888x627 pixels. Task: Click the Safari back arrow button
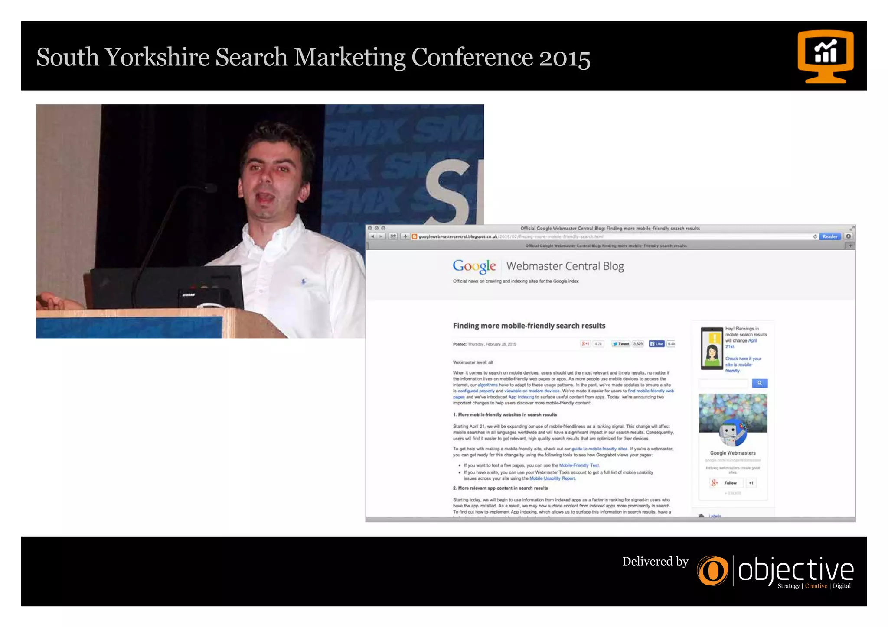(372, 236)
